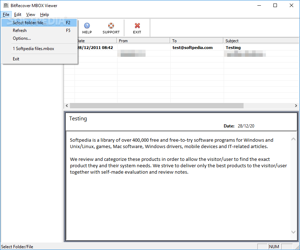
Task: Maximize the BitRecover MBOX Viewer window
Action: 275,5
